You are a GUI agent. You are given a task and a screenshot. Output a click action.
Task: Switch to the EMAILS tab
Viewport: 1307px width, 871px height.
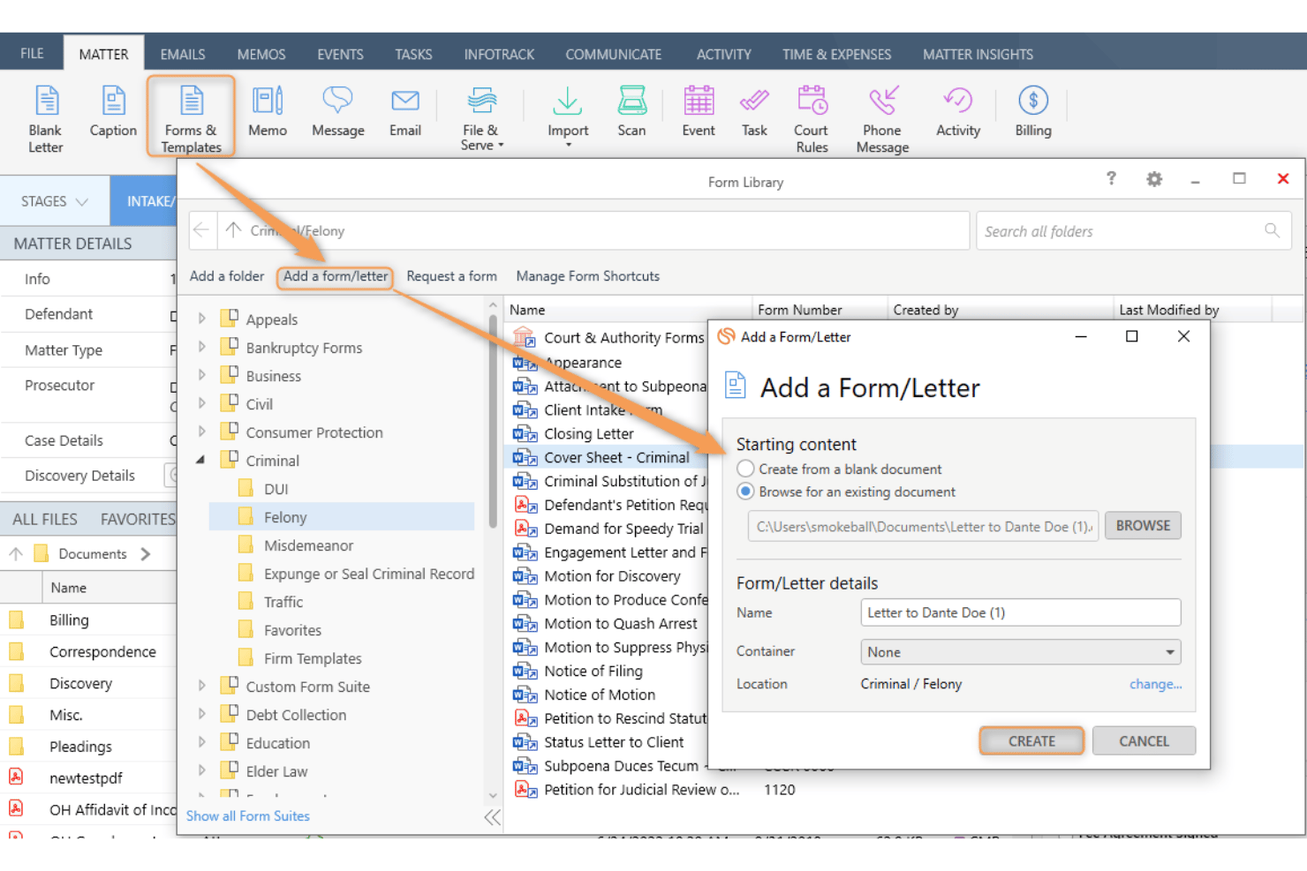pyautogui.click(x=183, y=54)
